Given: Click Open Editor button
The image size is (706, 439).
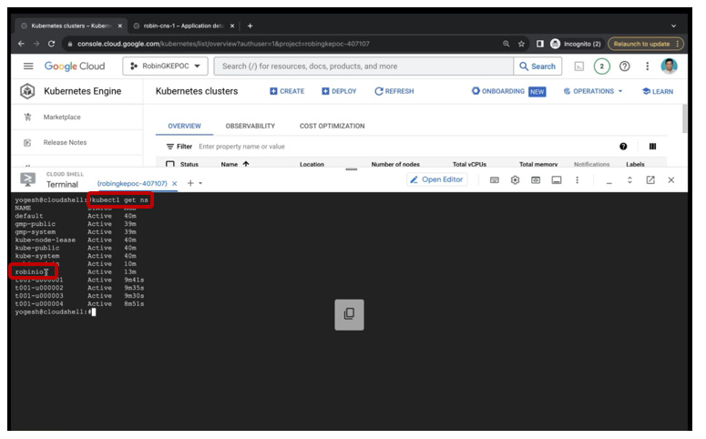Looking at the screenshot, I should 436,179.
